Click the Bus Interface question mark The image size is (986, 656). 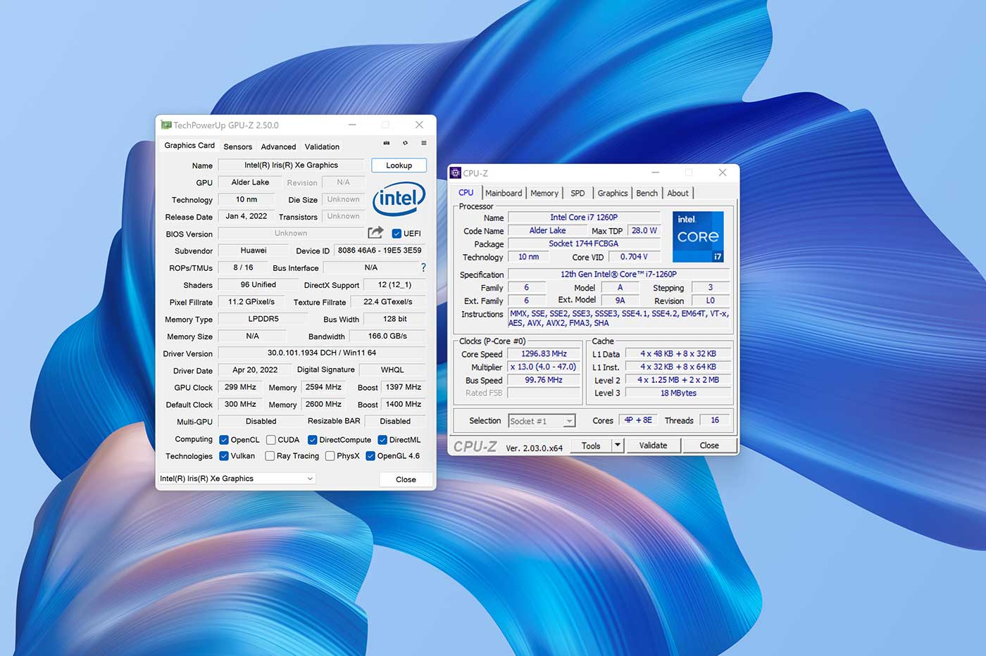[x=423, y=267]
